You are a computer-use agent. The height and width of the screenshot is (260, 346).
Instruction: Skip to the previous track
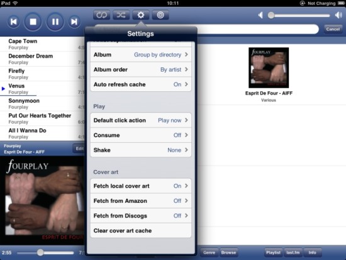point(14,21)
